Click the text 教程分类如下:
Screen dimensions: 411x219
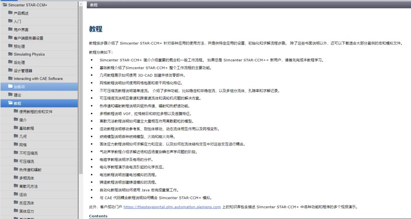(101, 52)
